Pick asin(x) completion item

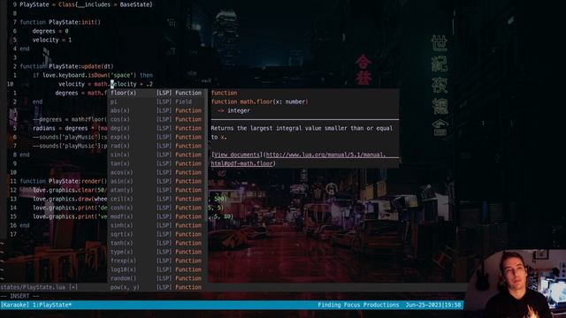pyautogui.click(x=157, y=181)
